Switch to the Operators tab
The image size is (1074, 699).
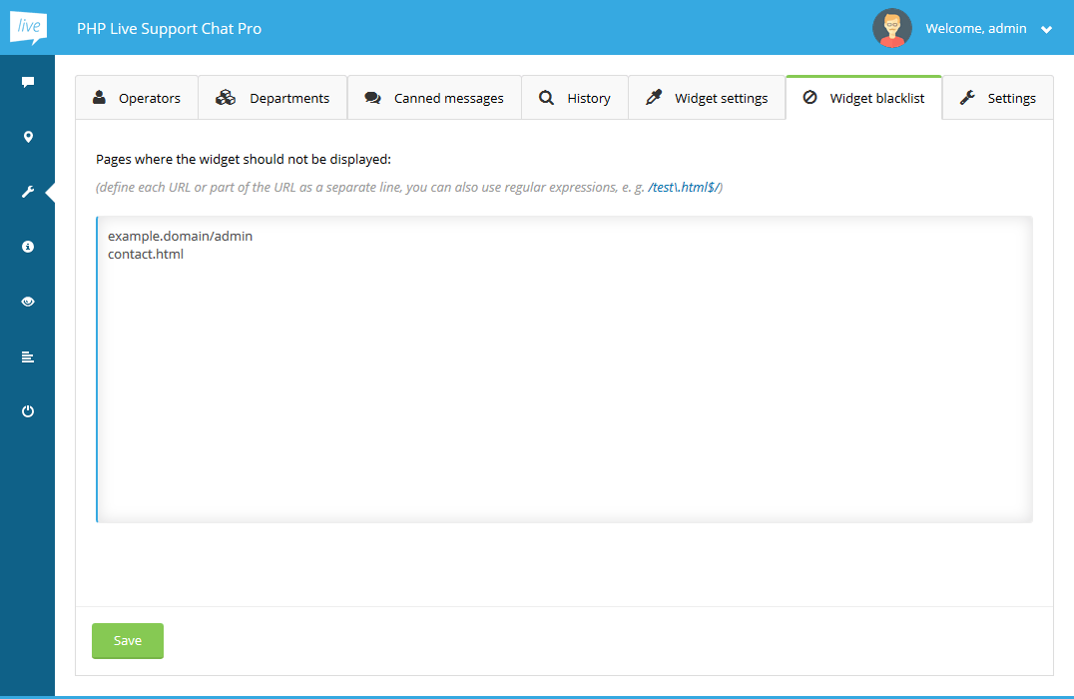click(137, 98)
